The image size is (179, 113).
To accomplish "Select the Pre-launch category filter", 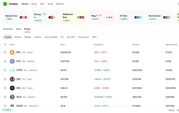I will [83, 37].
